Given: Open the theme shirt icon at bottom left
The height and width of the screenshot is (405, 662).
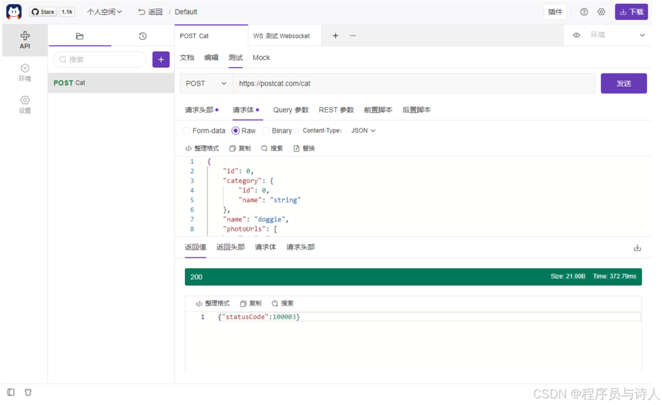Looking at the screenshot, I should click(x=28, y=392).
